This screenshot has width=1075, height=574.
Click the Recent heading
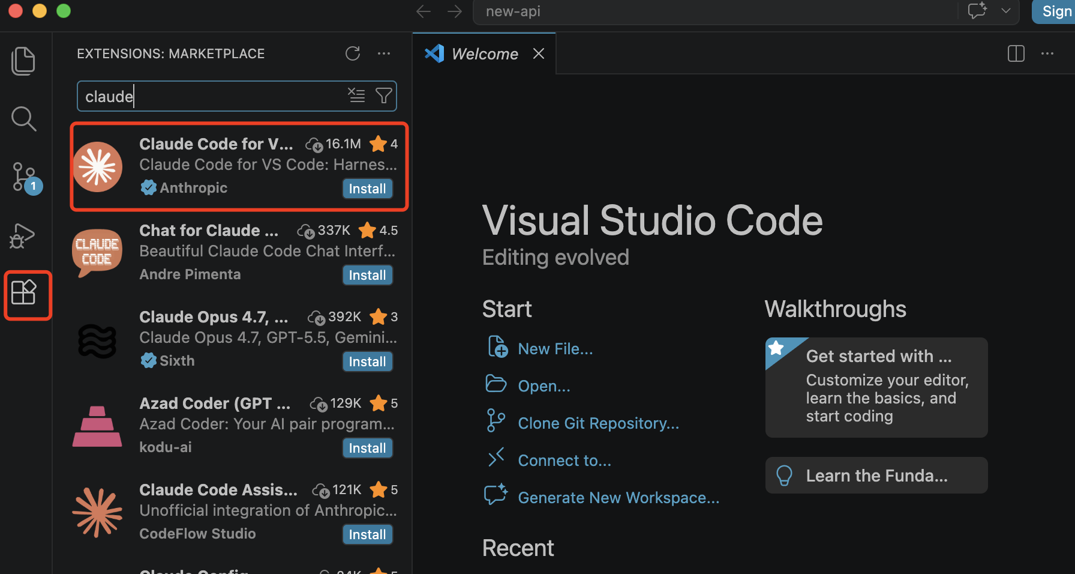pos(518,548)
